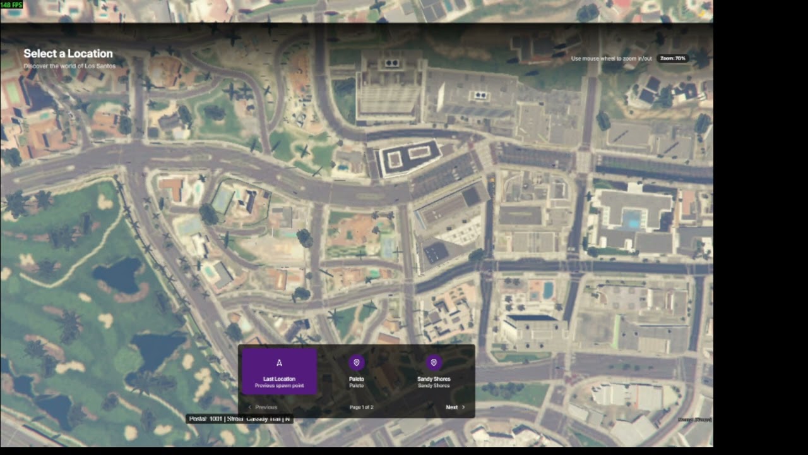Click the Previous page button
This screenshot has height=455, width=808.
pyautogui.click(x=263, y=407)
